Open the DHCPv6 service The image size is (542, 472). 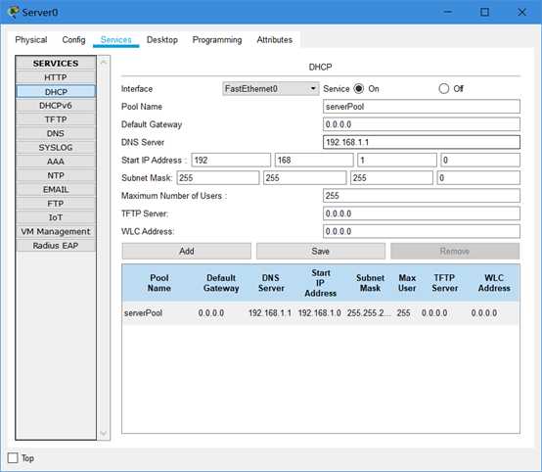pyautogui.click(x=56, y=106)
